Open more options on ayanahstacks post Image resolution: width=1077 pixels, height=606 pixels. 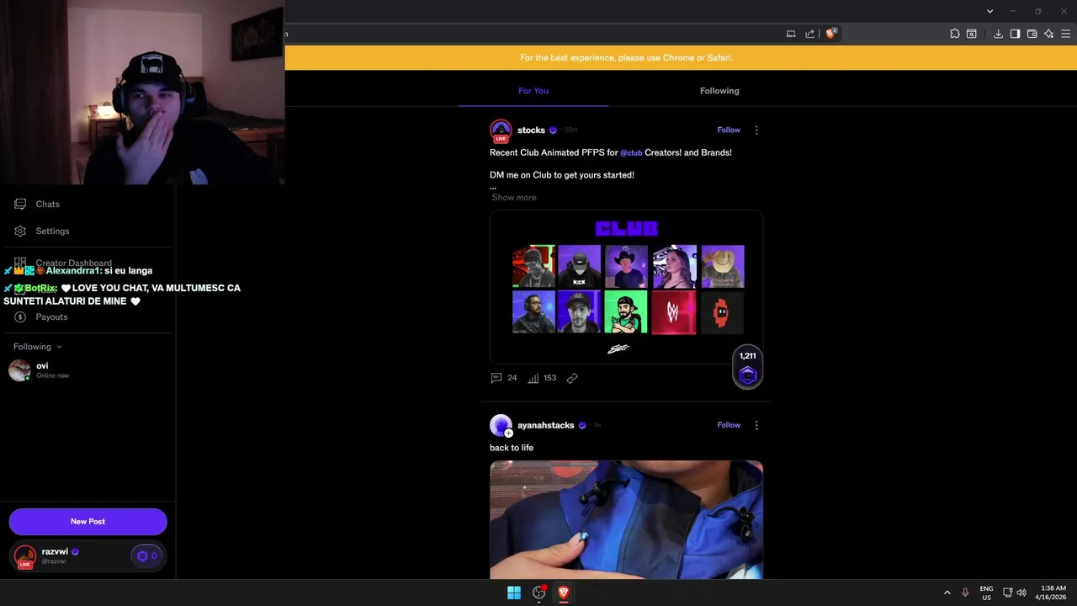coord(756,425)
